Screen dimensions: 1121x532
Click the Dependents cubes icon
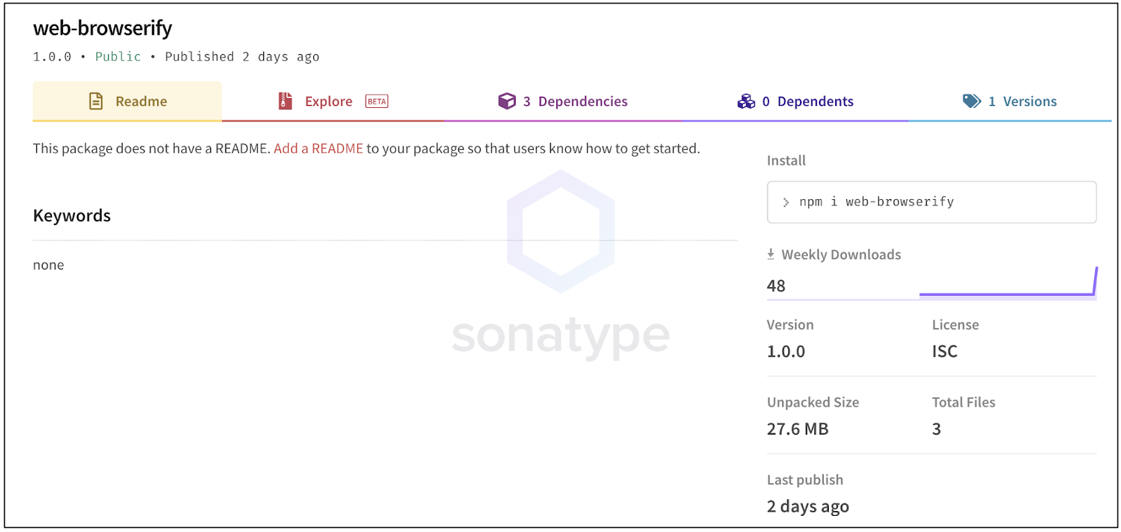click(746, 102)
